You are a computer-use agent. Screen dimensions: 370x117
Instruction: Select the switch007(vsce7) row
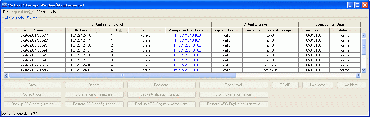coord(182,65)
